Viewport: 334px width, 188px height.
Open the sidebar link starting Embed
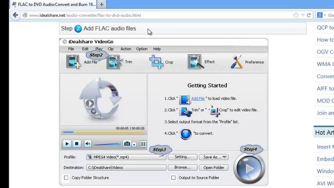[x=325, y=159]
